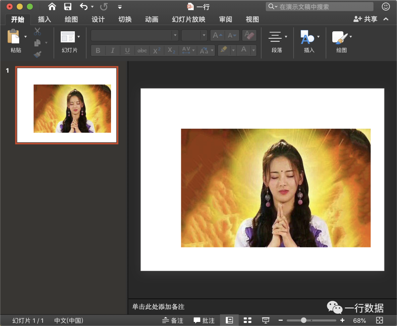Open the 动画 ribbon tab
Image resolution: width=397 pixels, height=326 pixels.
[152, 19]
